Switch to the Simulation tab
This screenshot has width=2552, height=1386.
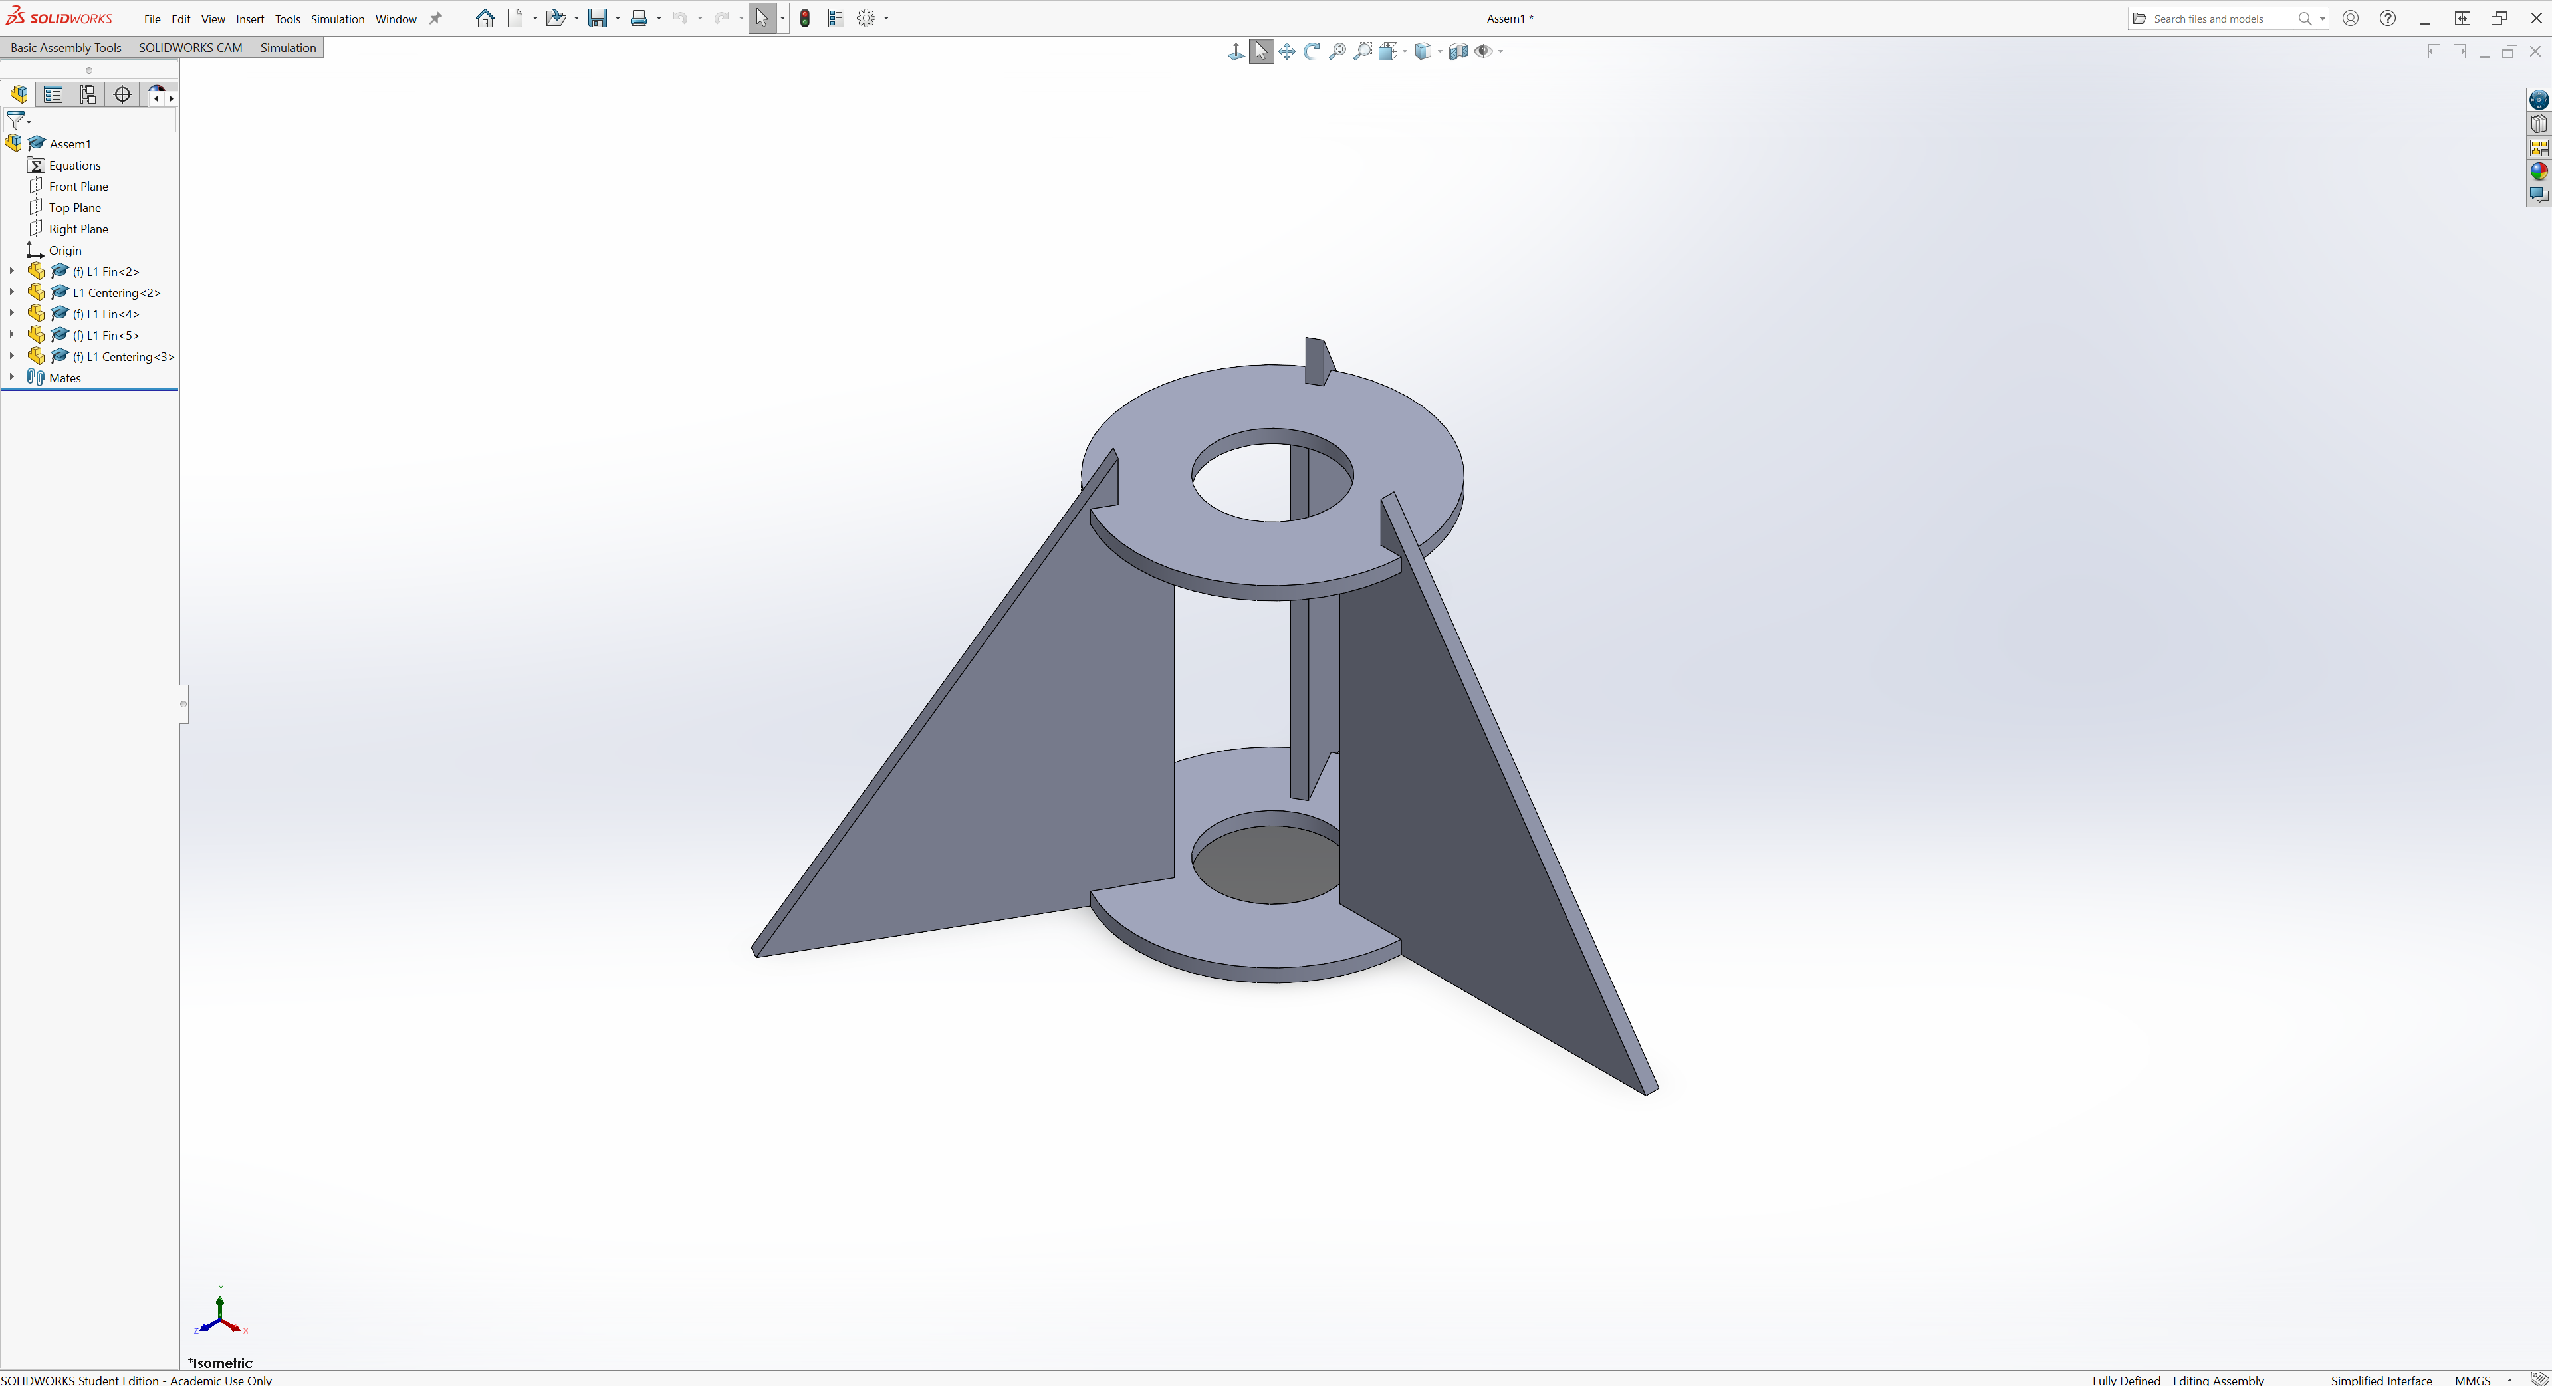[289, 48]
